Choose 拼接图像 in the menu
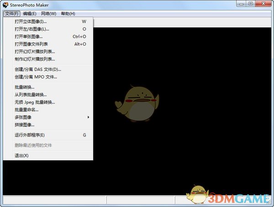 click(x=25, y=124)
